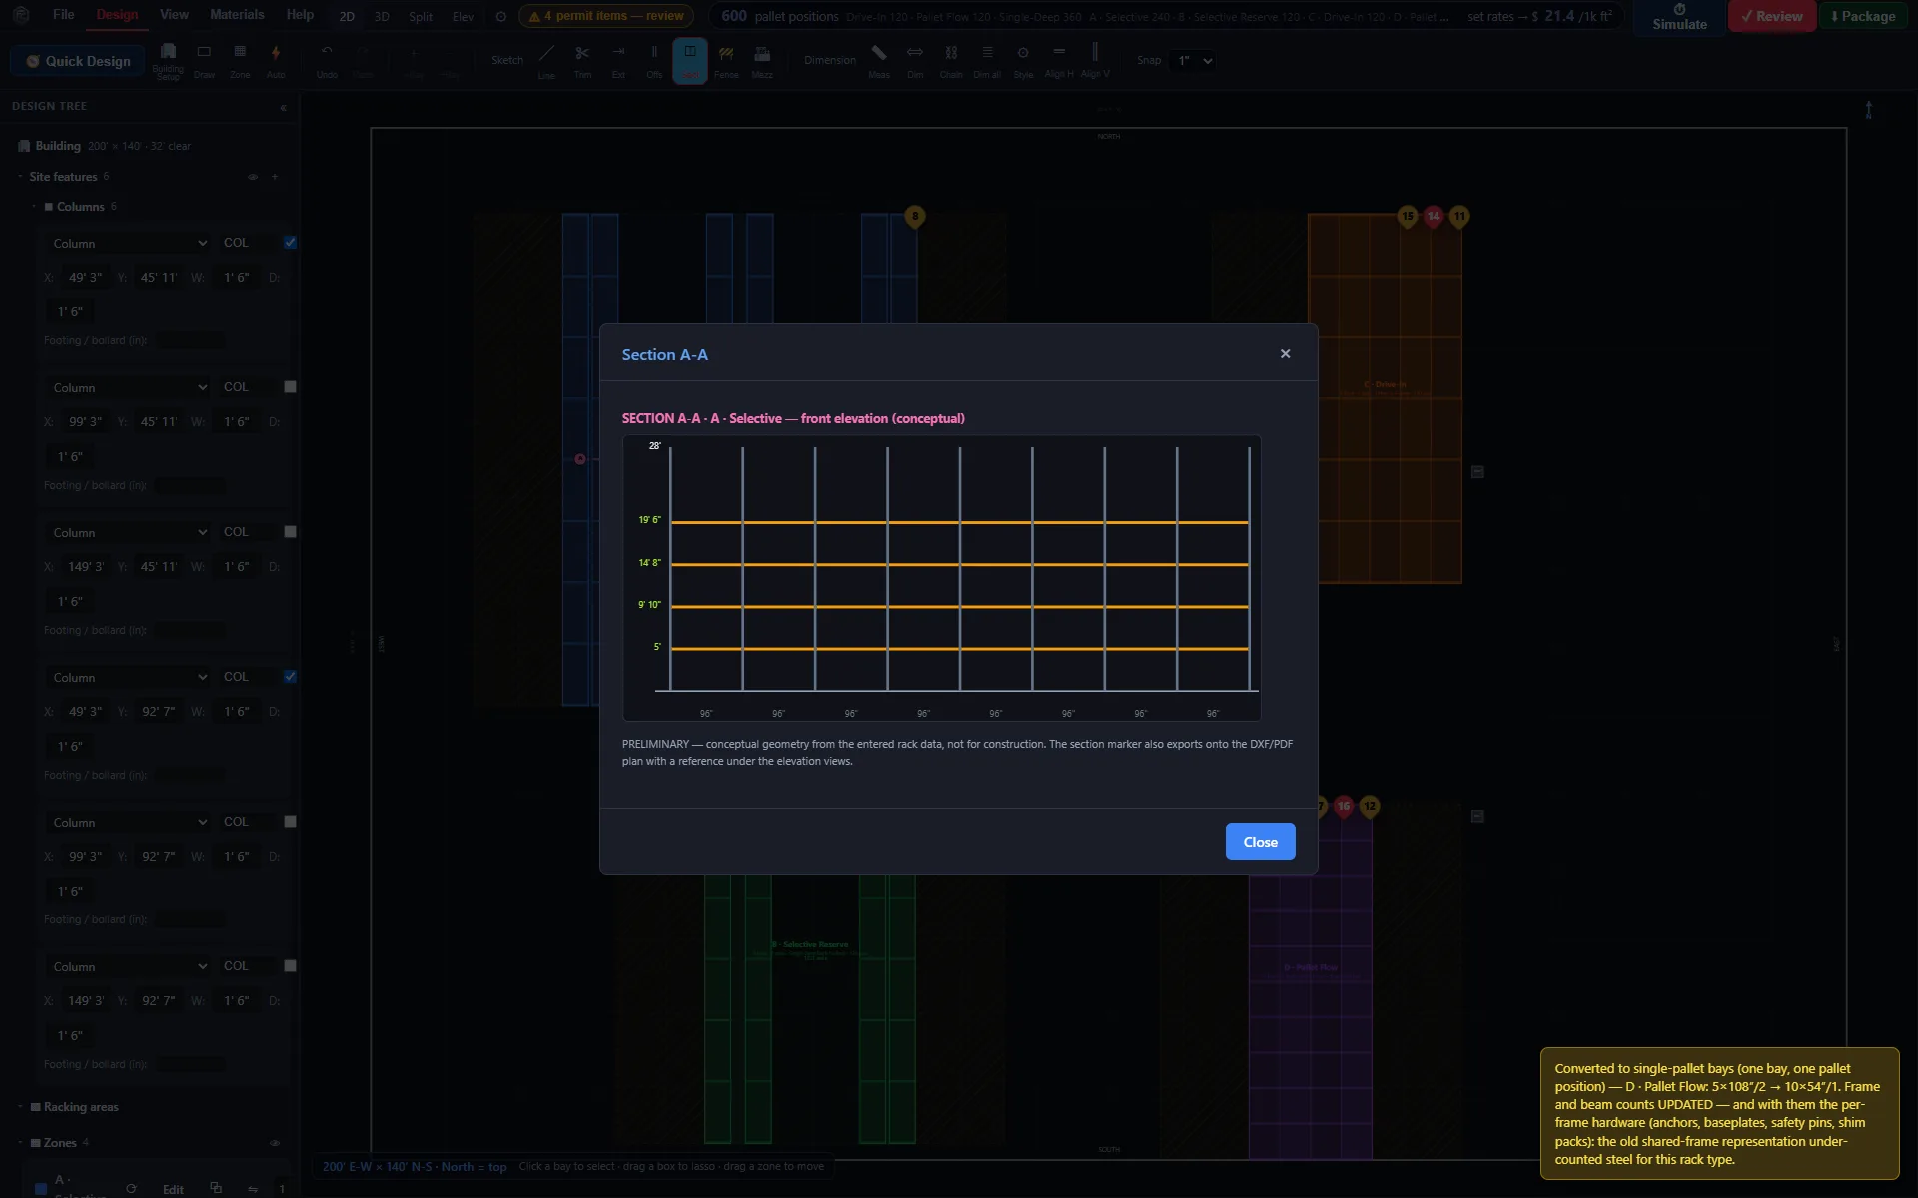Switch to the 3D view tab
The width and height of the screenshot is (1918, 1198).
coord(382,16)
